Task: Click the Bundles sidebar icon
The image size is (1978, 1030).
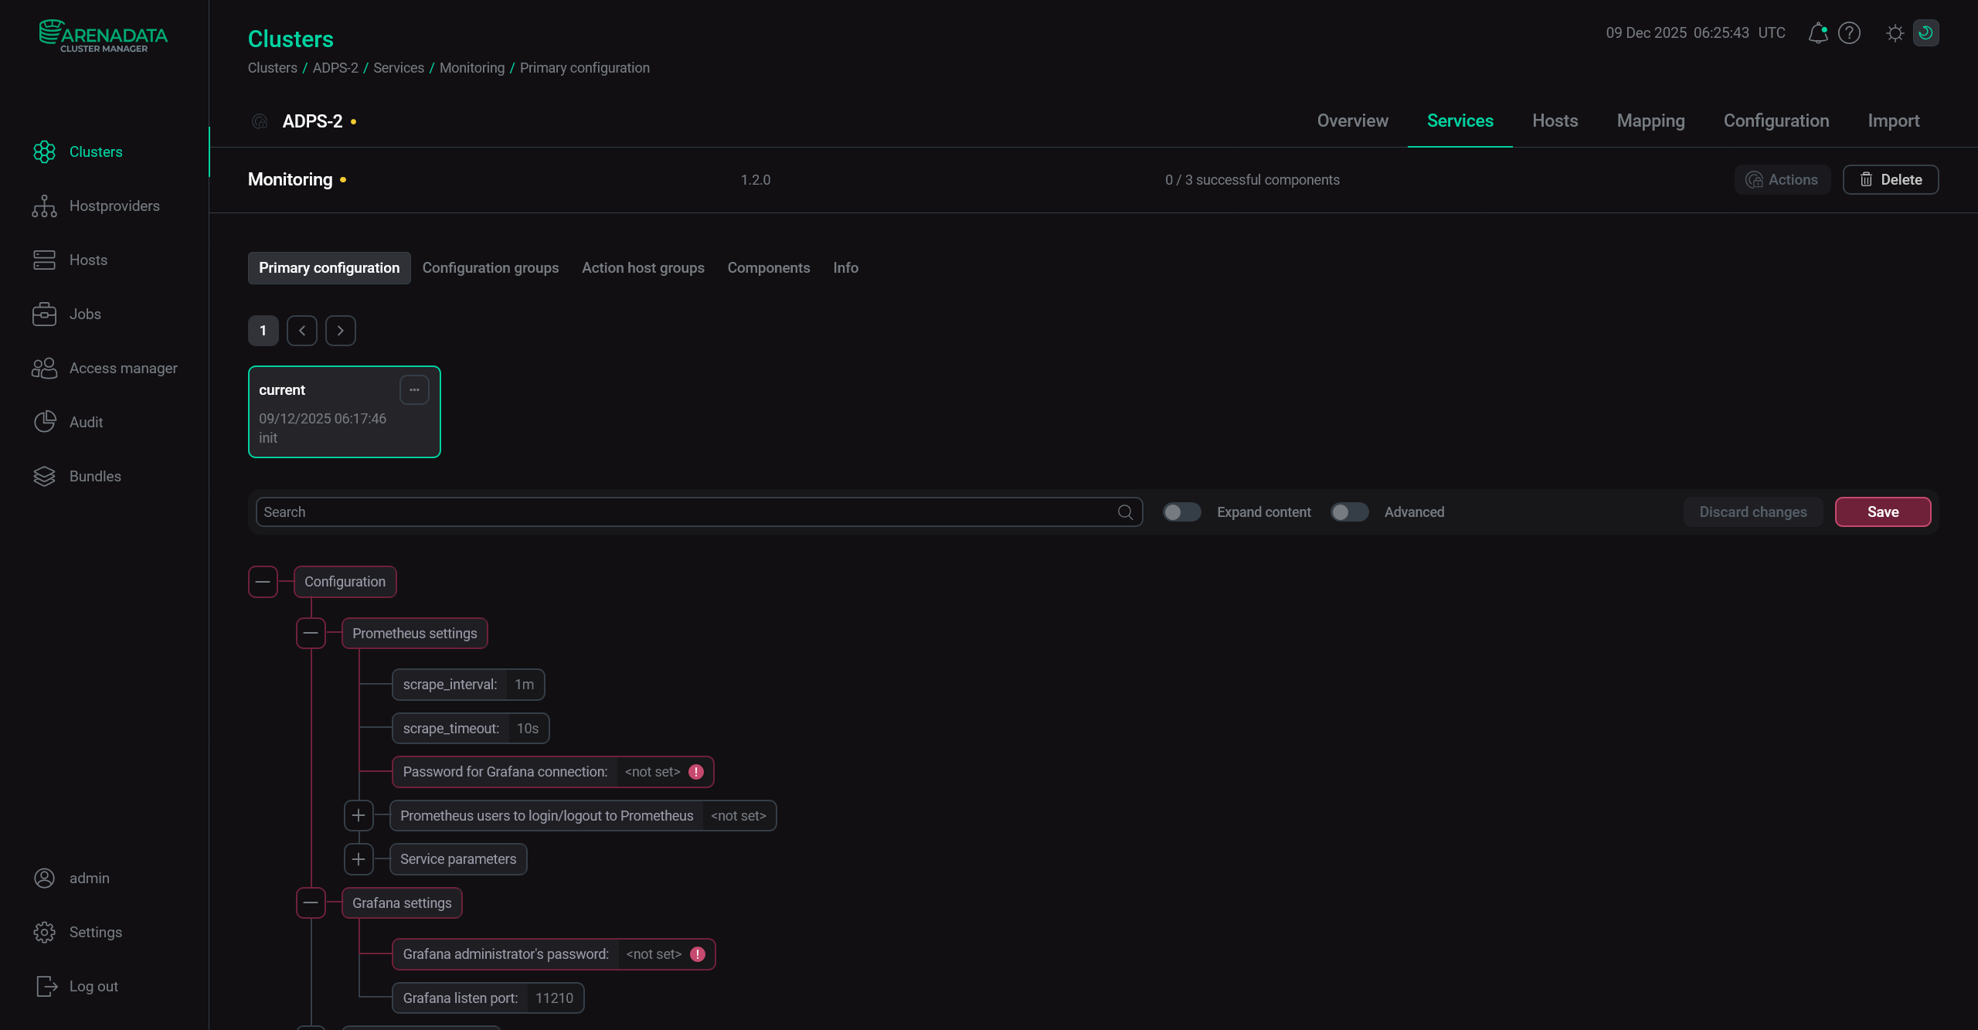Action: 44,476
